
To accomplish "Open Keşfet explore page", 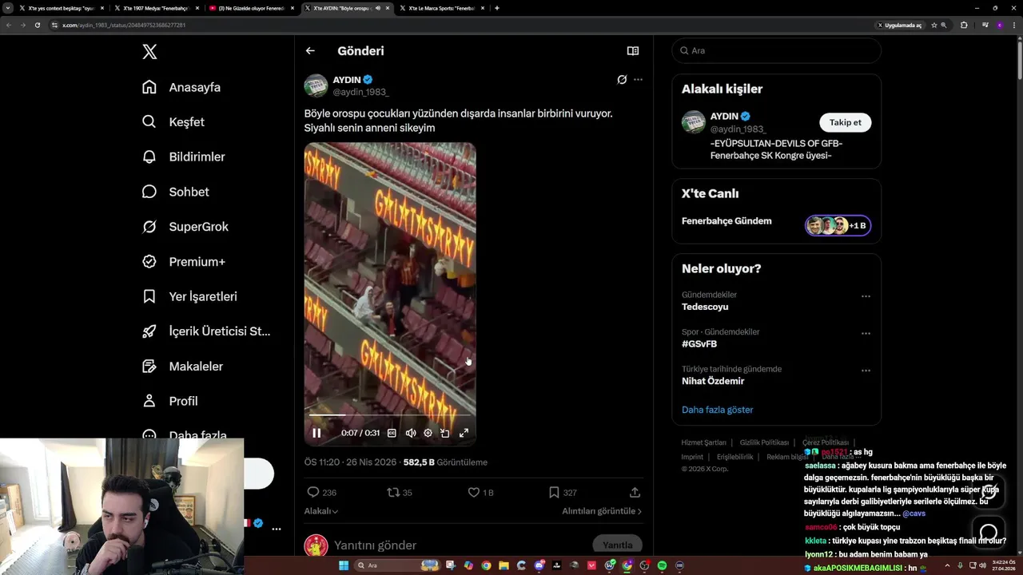I will [173, 122].
